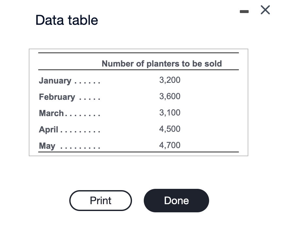
Task: Click the January value 3,200
Action: pos(170,80)
